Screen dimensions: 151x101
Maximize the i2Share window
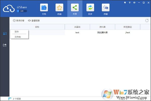[x=144, y=3]
